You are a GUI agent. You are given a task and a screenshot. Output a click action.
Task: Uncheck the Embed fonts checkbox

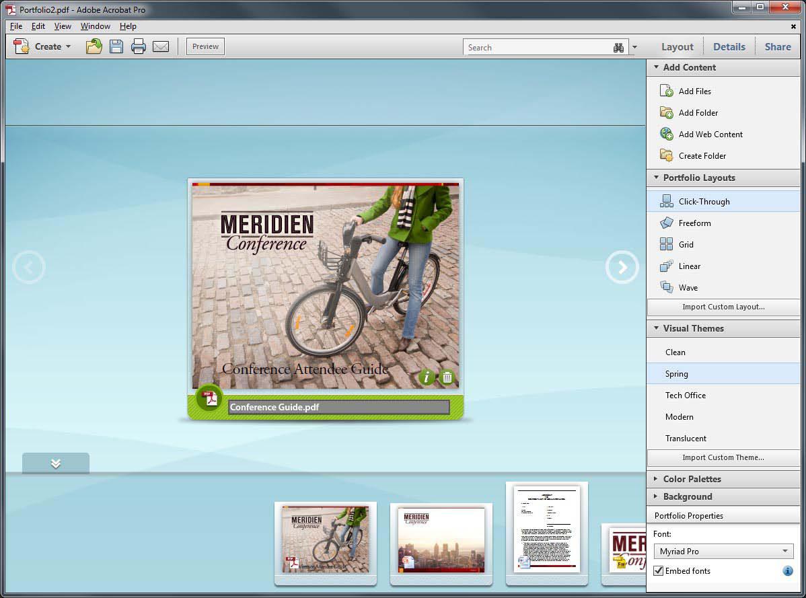click(x=658, y=571)
